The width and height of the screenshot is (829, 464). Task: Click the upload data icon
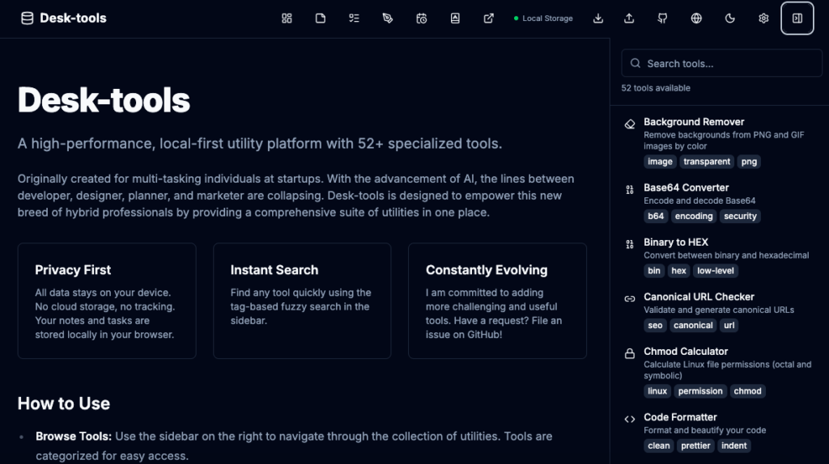629,19
